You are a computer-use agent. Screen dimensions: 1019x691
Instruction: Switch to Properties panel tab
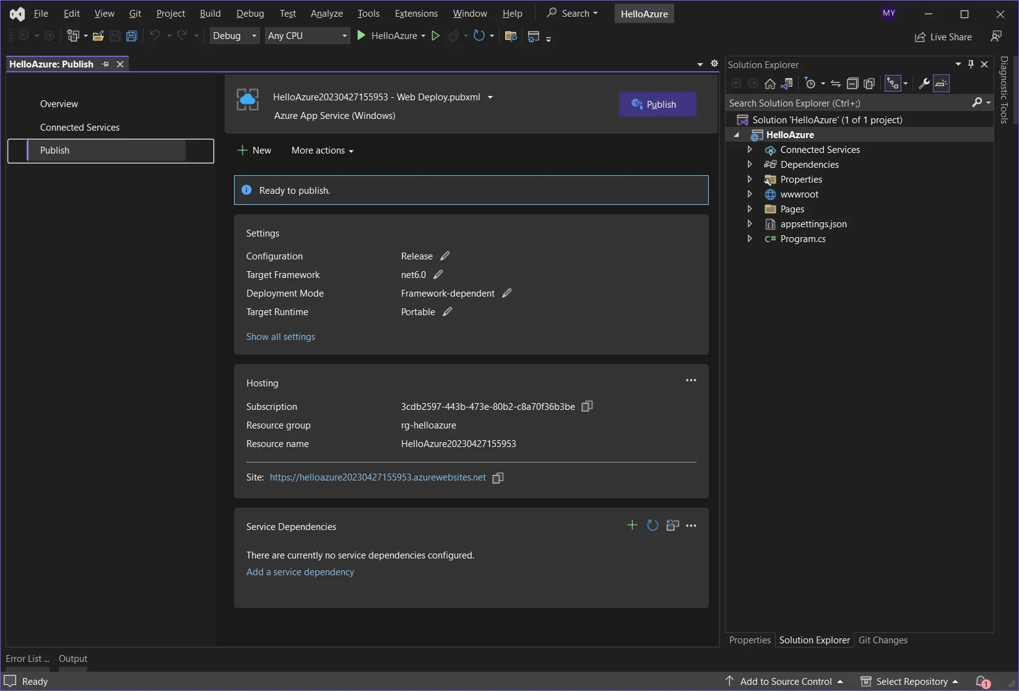click(750, 640)
